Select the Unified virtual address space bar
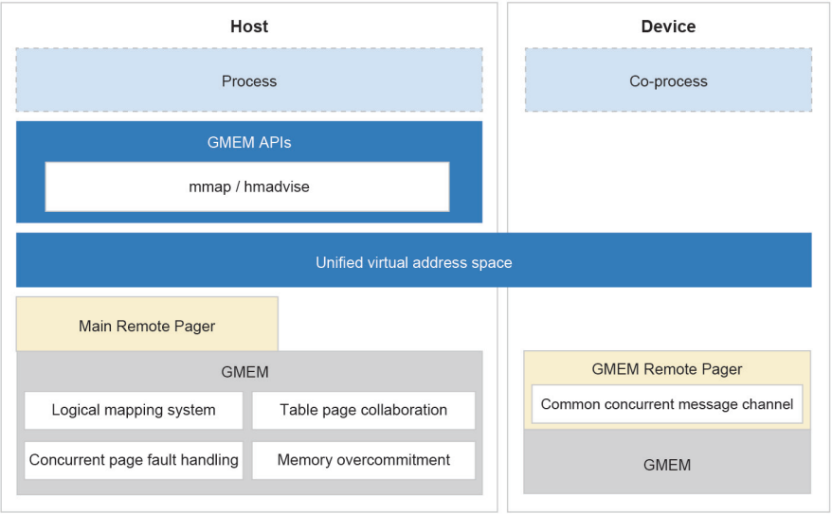 413,262
